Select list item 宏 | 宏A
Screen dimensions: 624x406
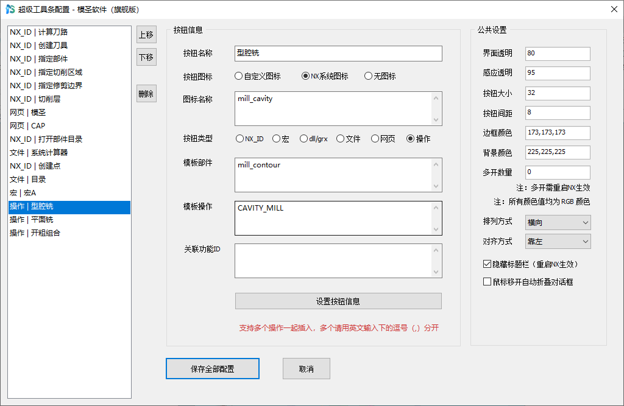pos(69,193)
